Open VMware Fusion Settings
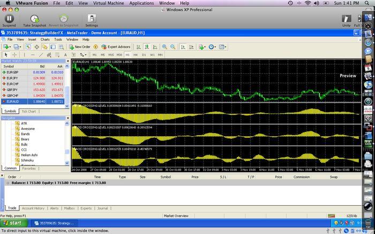Screen dimensions: 375x234 (x=92, y=20)
